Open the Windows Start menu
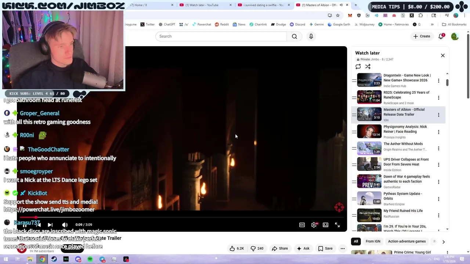Viewport: 470px width, 264px height. (6, 260)
